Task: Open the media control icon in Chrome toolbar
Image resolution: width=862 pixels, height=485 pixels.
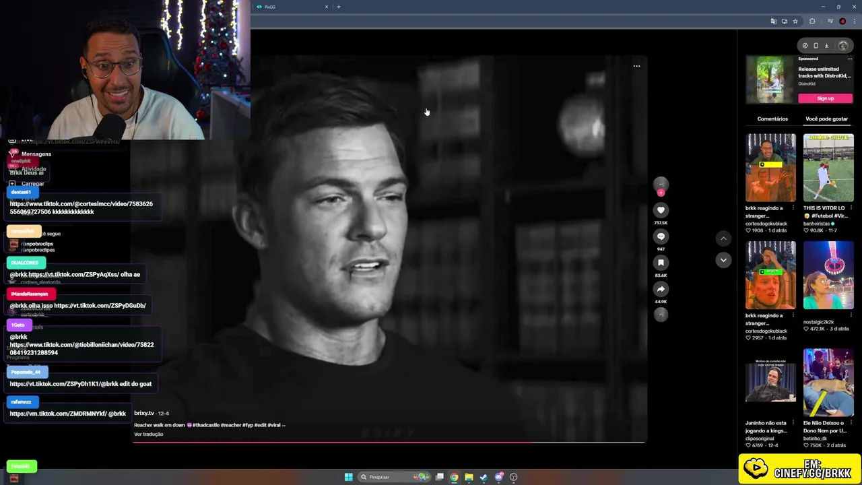Action: (x=830, y=22)
